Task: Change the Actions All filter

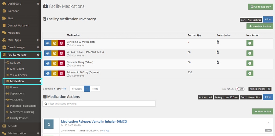Action: [205, 97]
